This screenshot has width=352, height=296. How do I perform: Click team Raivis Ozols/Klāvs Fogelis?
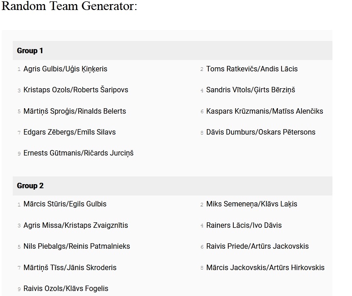pyautogui.click(x=65, y=289)
